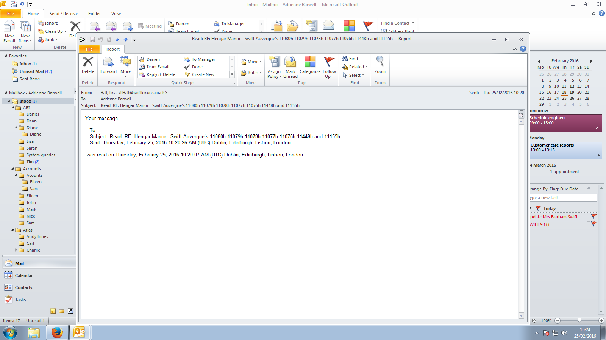Run the Done quick step in report window
606x340 pixels.
click(x=194, y=67)
